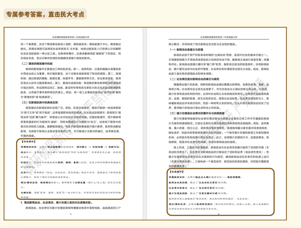Click right page header '北京博研硕星新传考研 | 中央民族大学'
Image resolution: width=301 pixels, height=228 pixels.
tap(219, 37)
